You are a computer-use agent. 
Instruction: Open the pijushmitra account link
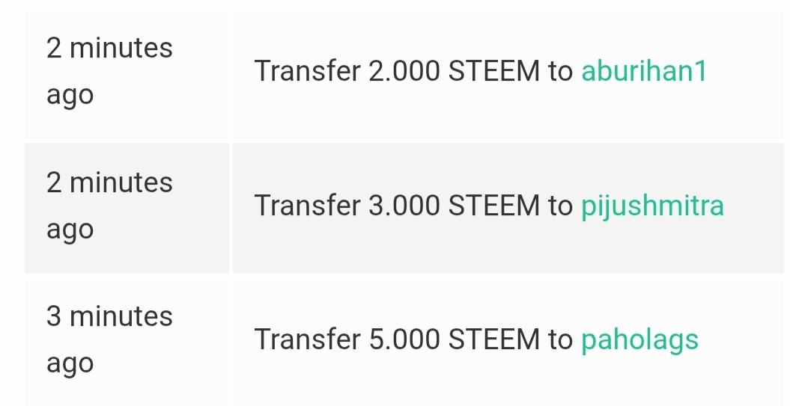[x=652, y=207]
